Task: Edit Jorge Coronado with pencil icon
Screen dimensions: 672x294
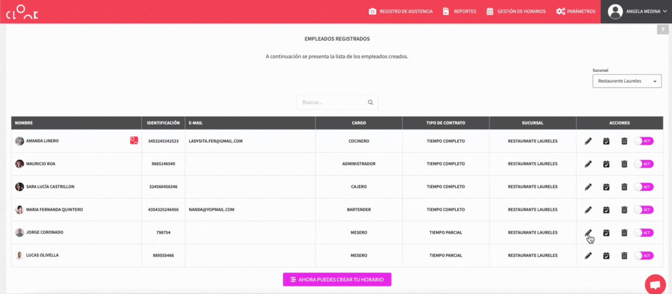Action: tap(588, 233)
